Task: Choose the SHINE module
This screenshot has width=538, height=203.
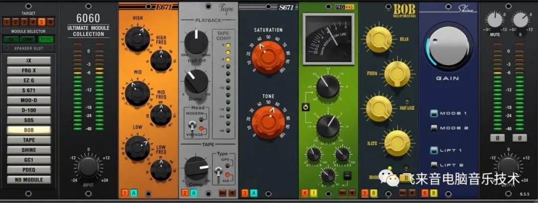Action: click(x=29, y=150)
